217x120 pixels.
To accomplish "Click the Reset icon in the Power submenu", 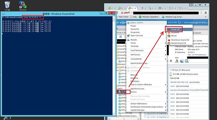I will pos(169,36).
